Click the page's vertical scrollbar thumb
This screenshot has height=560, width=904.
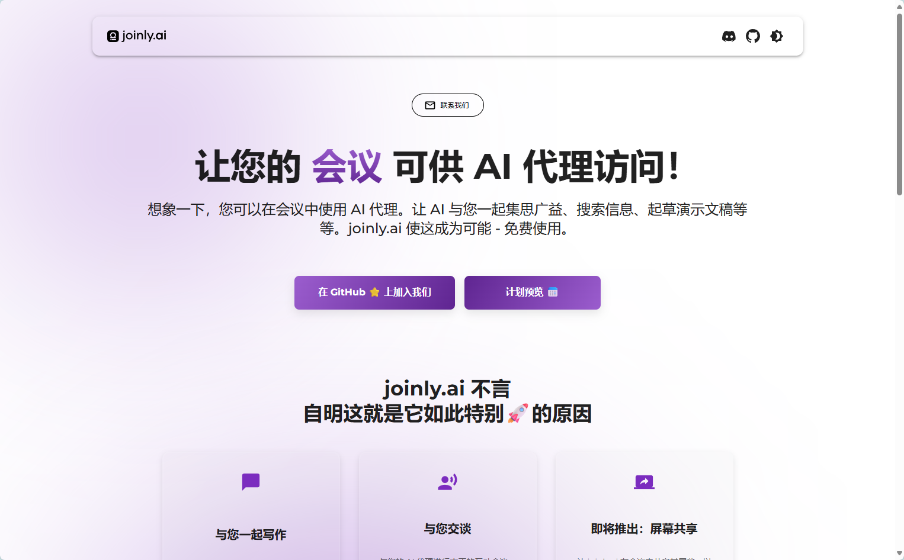coord(899,104)
